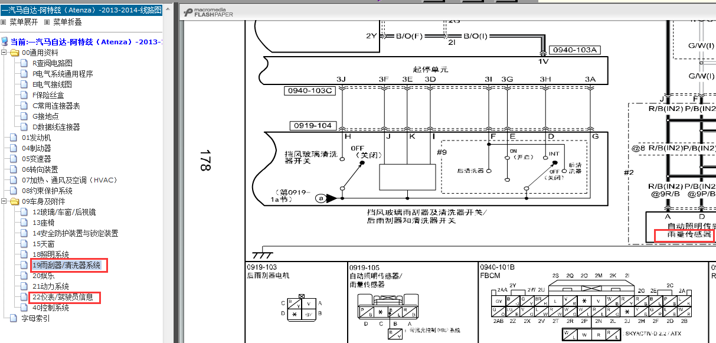The width and height of the screenshot is (716, 343).
Task: Open 19雨刮器/清洗器系统 item
Action: click(67, 265)
